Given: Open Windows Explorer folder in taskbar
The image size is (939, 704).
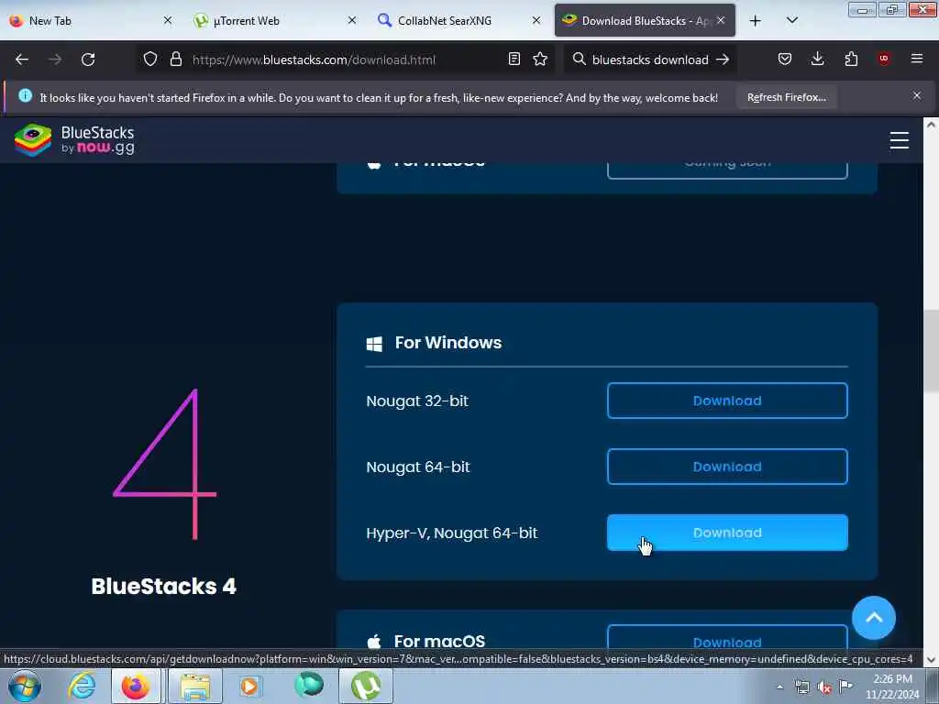Looking at the screenshot, I should pos(195,686).
